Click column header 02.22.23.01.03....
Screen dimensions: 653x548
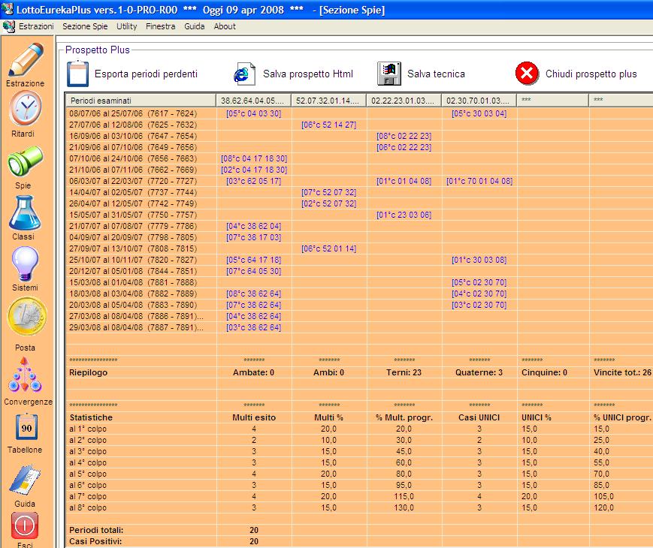[x=404, y=101]
